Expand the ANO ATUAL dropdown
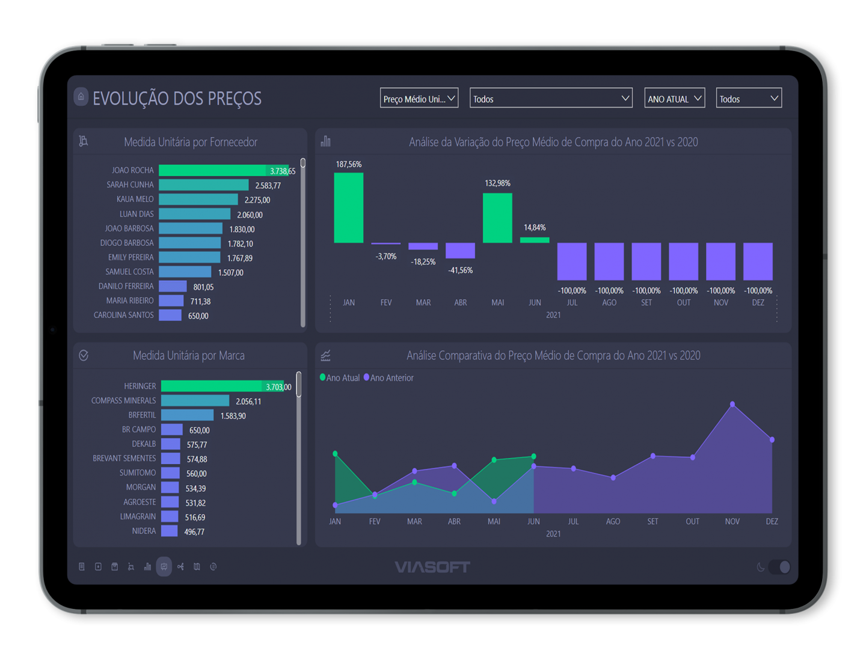The image size is (866, 645). [674, 98]
